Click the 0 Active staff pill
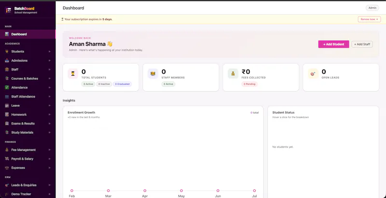 168,84
